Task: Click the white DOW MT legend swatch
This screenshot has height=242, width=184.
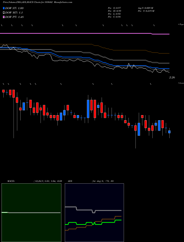Action: pyautogui.click(x=4, y=13)
